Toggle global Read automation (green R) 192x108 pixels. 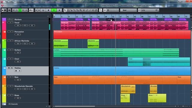(20, 10)
